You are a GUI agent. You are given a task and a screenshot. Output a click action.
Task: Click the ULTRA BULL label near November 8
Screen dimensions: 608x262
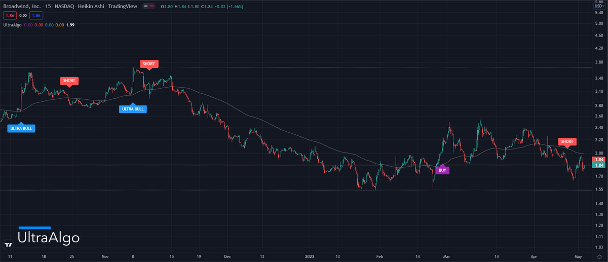point(133,109)
